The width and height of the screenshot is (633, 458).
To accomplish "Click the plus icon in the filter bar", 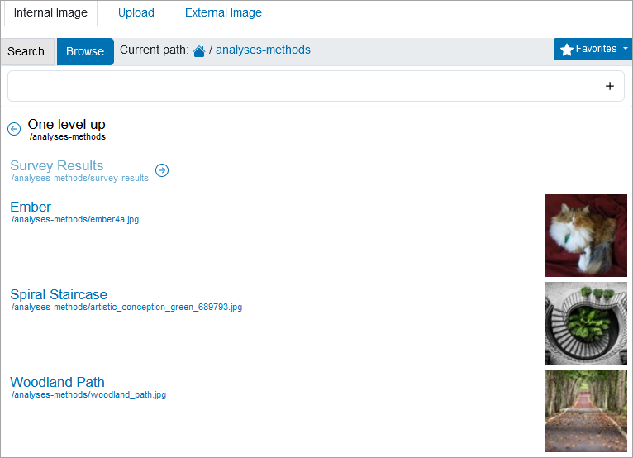I will click(x=610, y=86).
